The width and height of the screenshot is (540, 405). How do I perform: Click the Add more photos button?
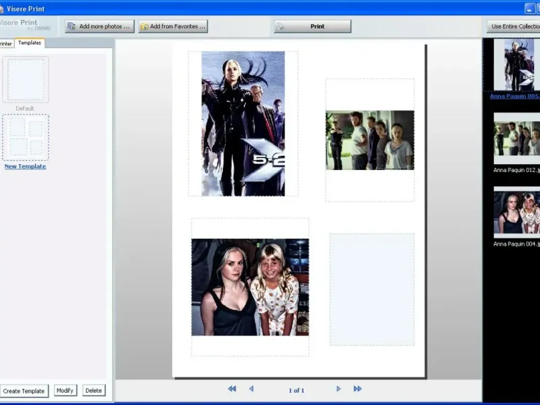(x=99, y=26)
